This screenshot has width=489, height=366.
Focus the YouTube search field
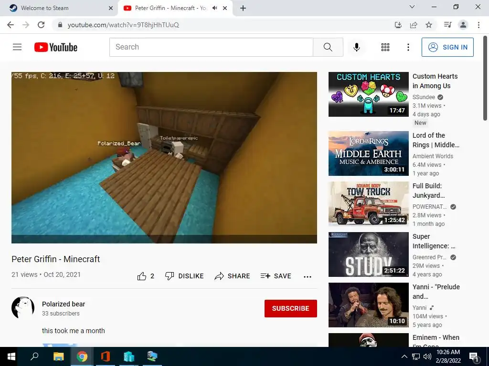tap(211, 47)
